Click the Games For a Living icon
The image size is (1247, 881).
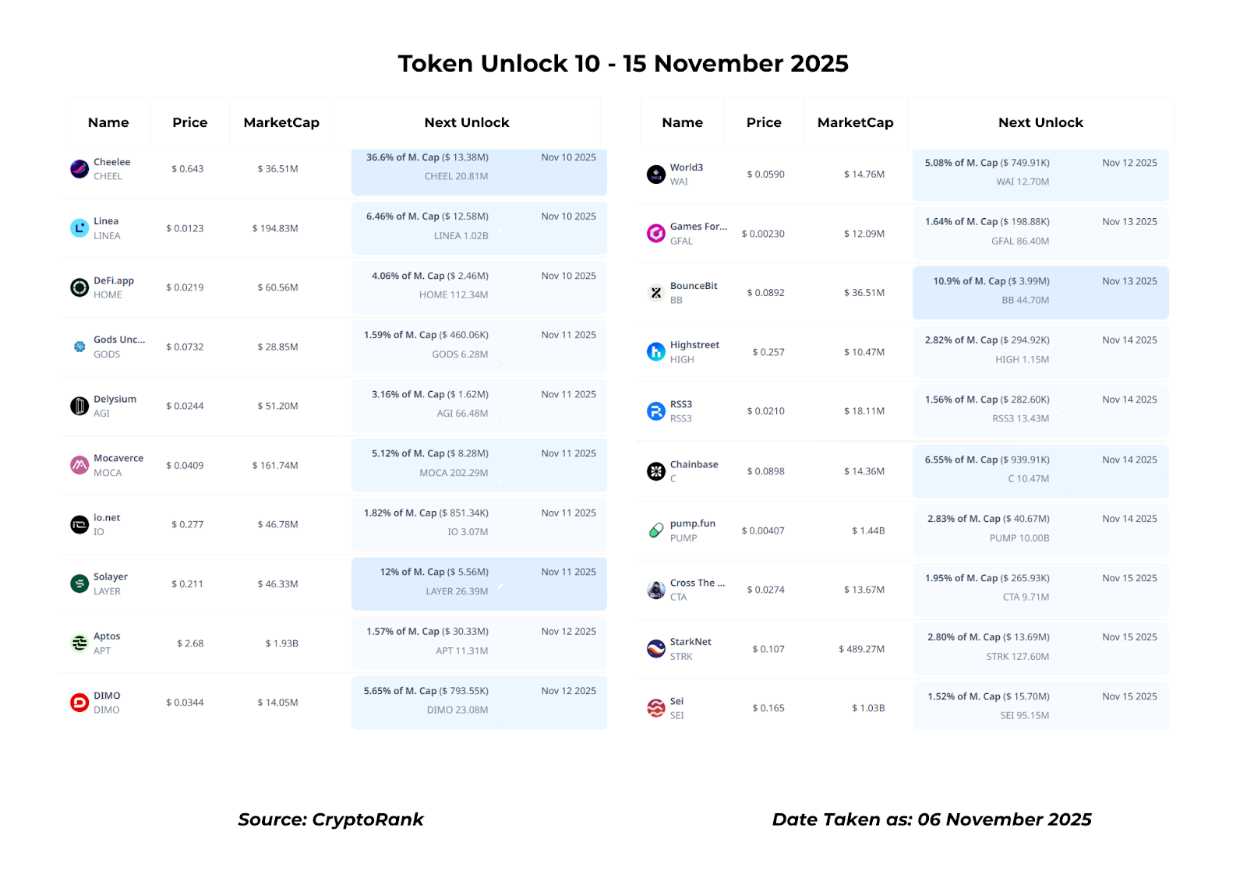tap(656, 234)
